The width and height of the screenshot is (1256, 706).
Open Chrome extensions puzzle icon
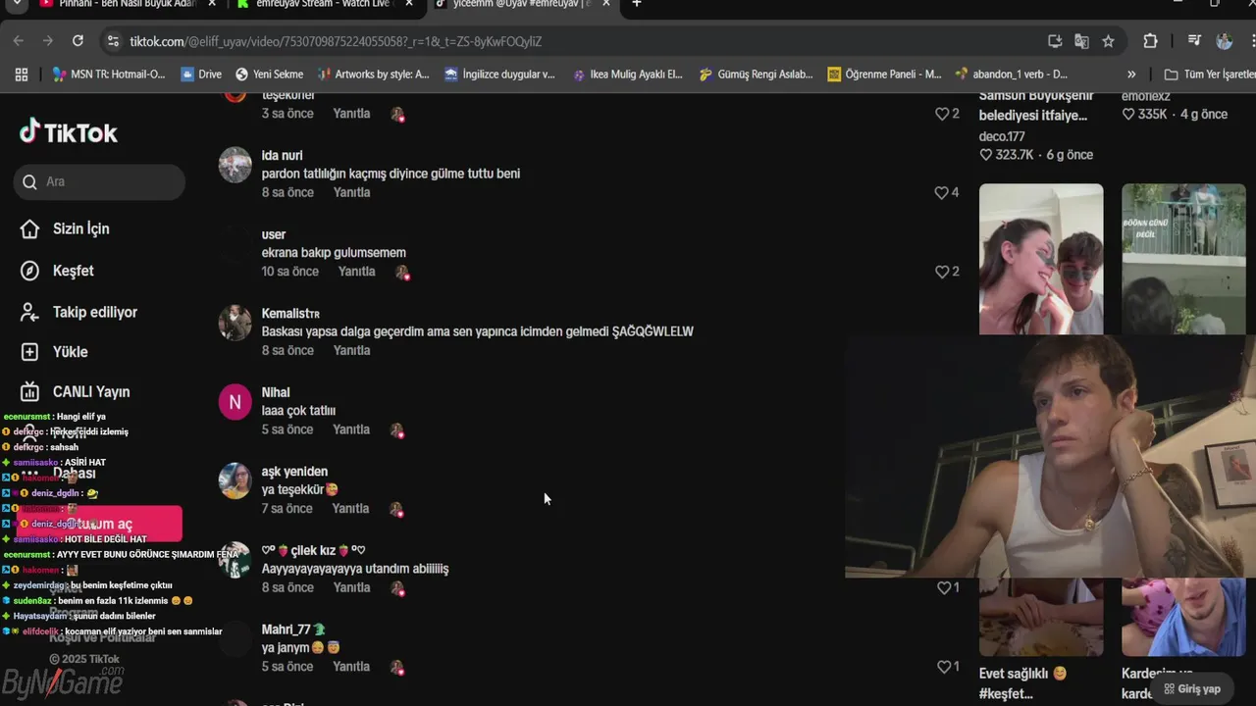coord(1151,41)
